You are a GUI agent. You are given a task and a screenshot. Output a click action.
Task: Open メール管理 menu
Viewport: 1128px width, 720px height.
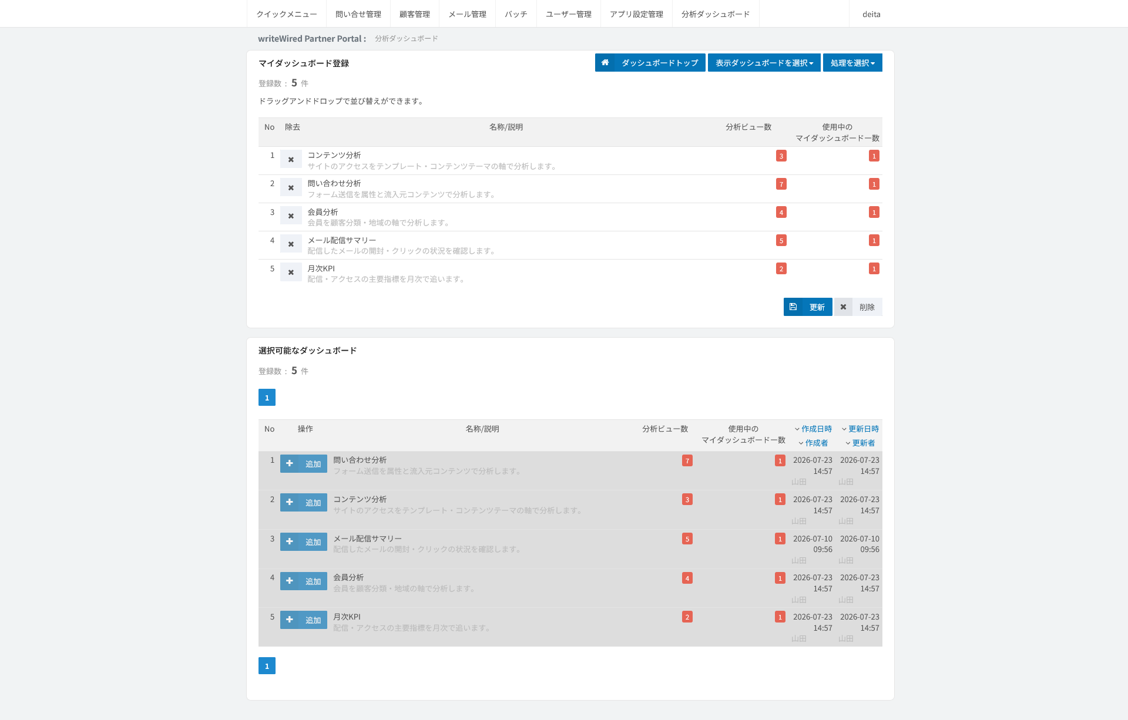tap(468, 14)
